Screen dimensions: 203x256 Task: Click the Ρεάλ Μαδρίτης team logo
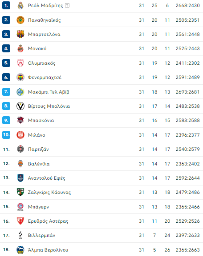pyautogui.click(x=20, y=6)
